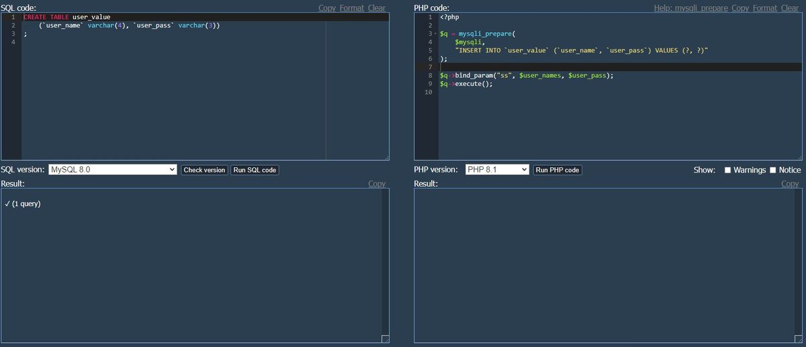Collapse the fold arrow on PHP line 3

coord(437,33)
